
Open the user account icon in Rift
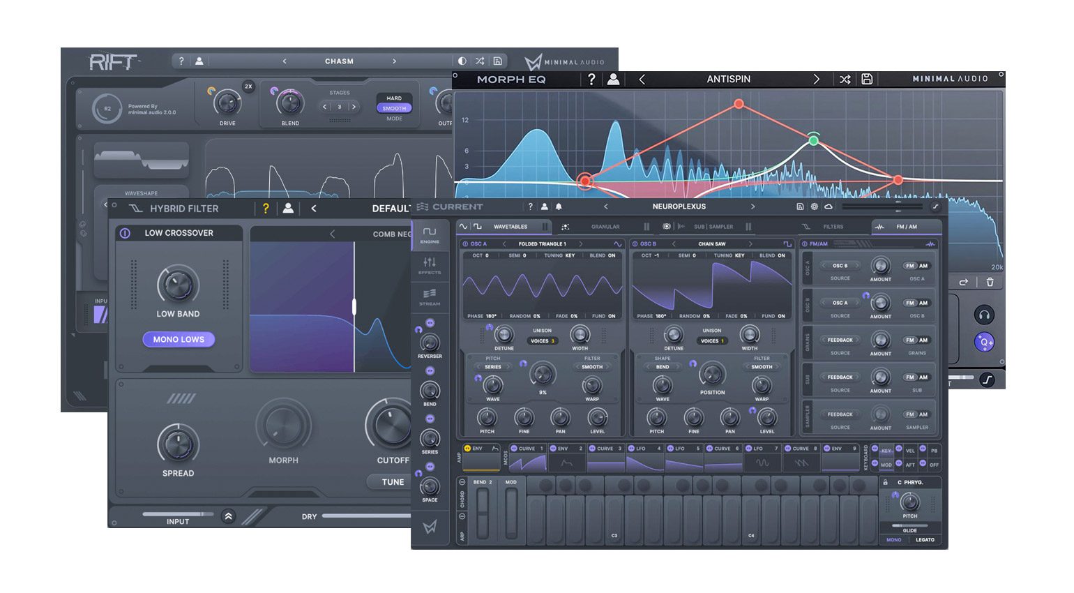pyautogui.click(x=199, y=61)
